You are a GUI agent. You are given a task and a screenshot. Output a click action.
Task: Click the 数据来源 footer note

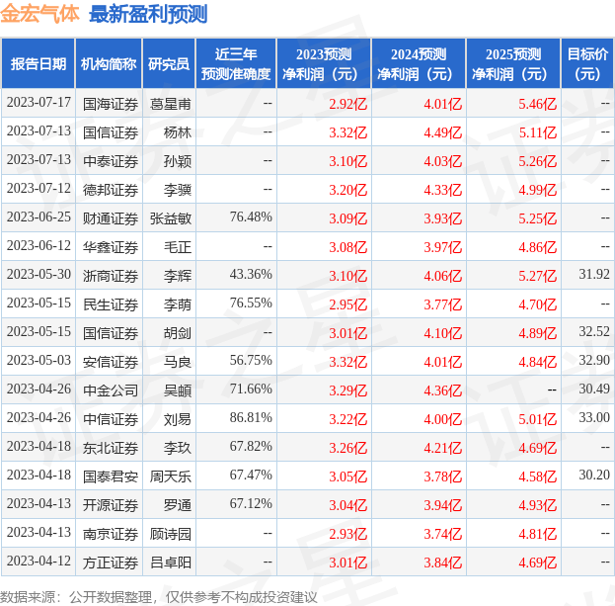(x=159, y=597)
